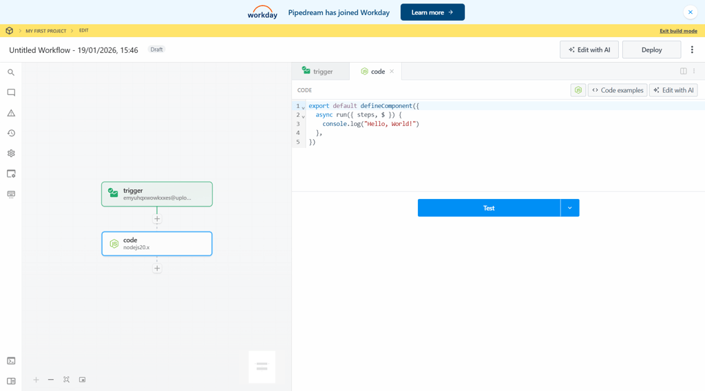
Task: Open the window-with-gear sidebar icon
Action: [11, 174]
